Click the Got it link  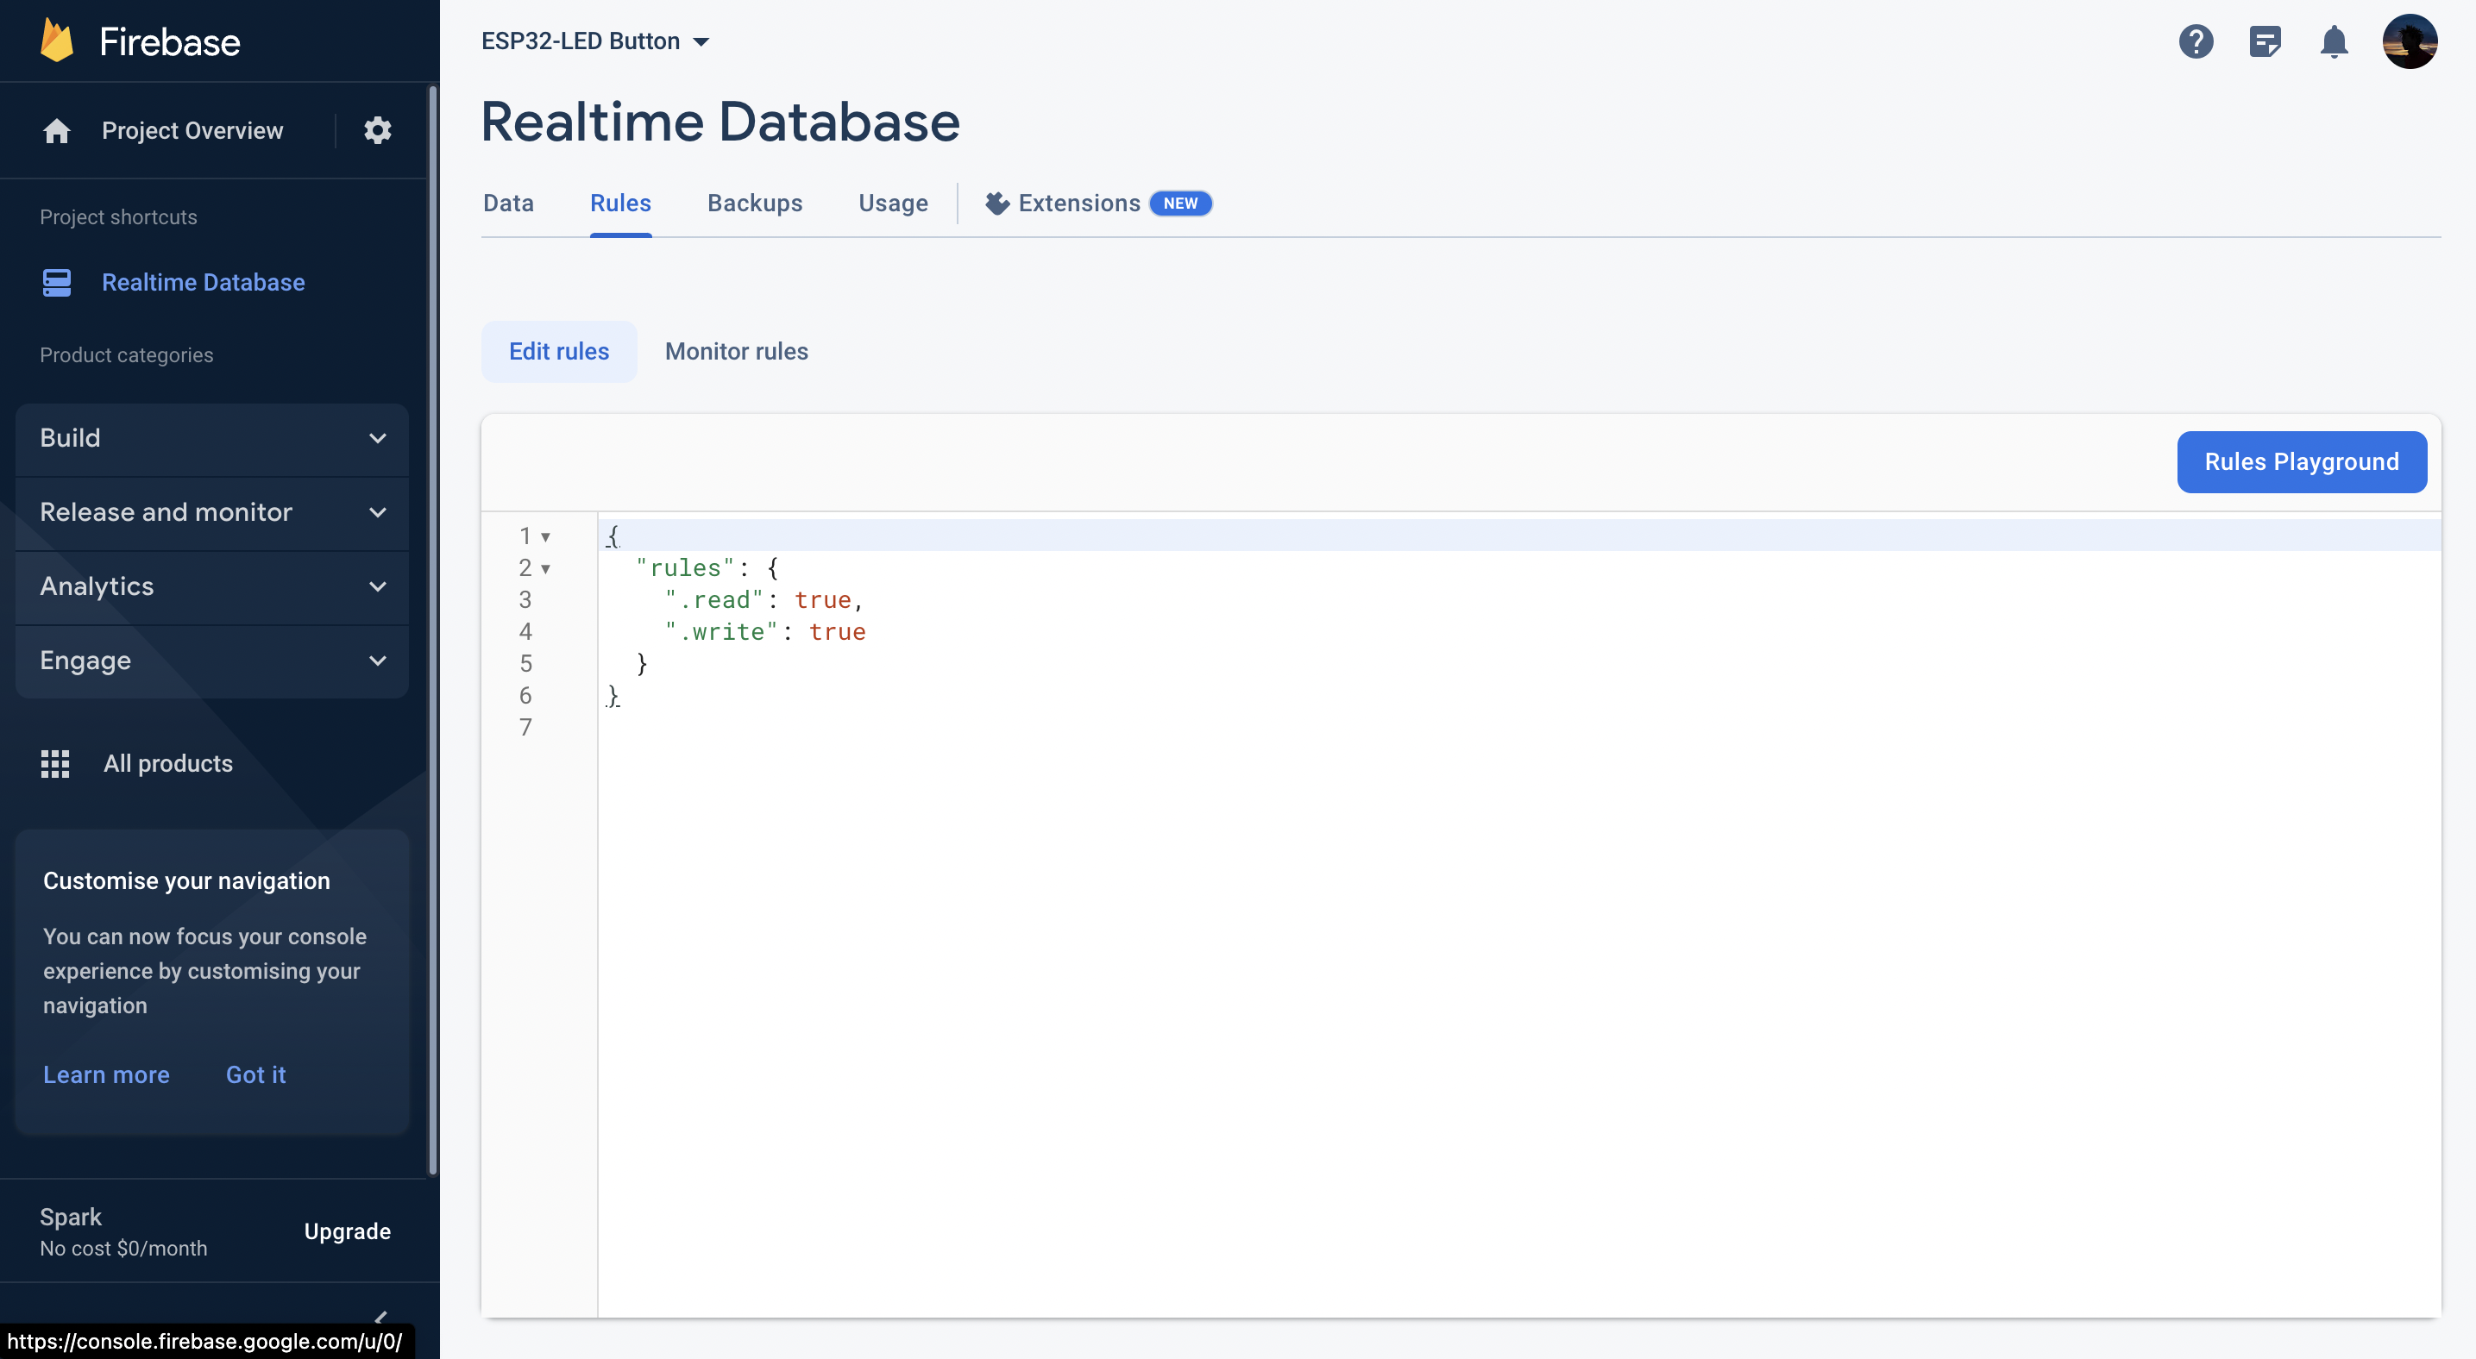[255, 1074]
